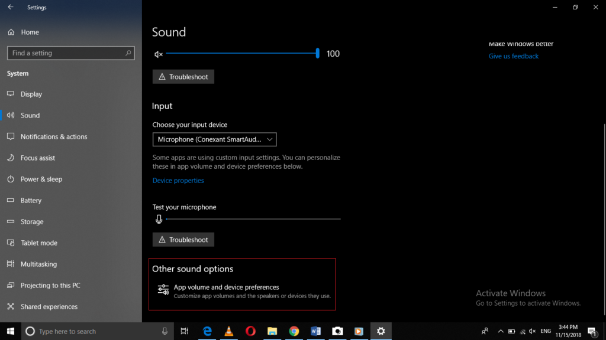Click the microphone icon under Test your microphone
This screenshot has width=606, height=340.
point(159,219)
